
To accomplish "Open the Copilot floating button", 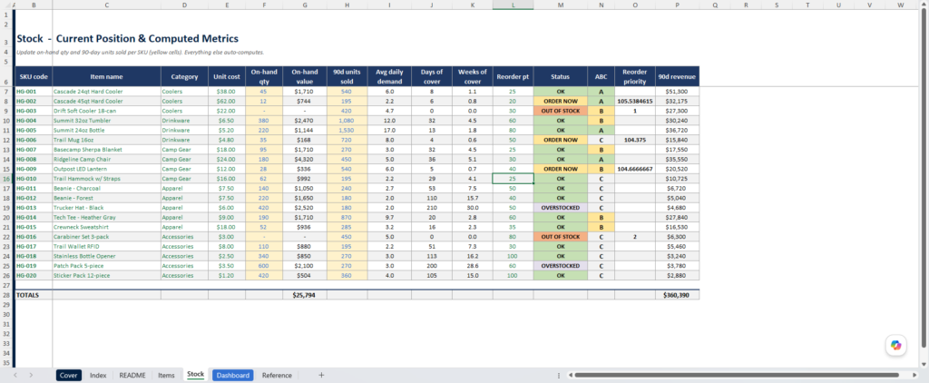I will tap(895, 346).
